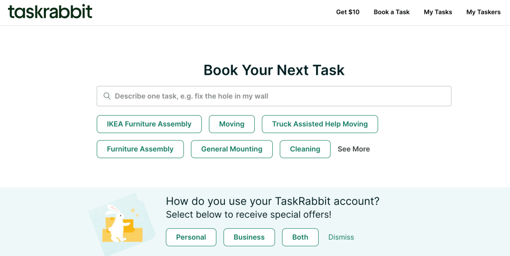This screenshot has width=510, height=256.
Task: Choose General Mounting task
Action: 231,149
